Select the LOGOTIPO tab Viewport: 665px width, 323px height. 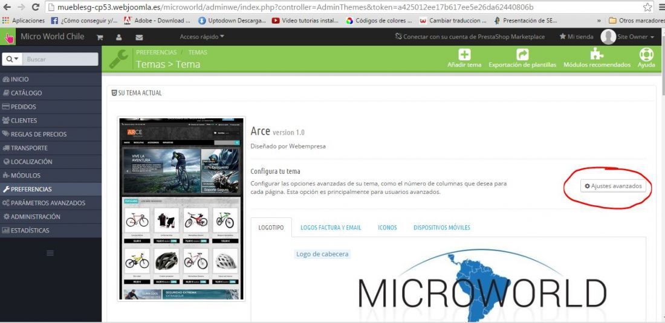point(271,228)
